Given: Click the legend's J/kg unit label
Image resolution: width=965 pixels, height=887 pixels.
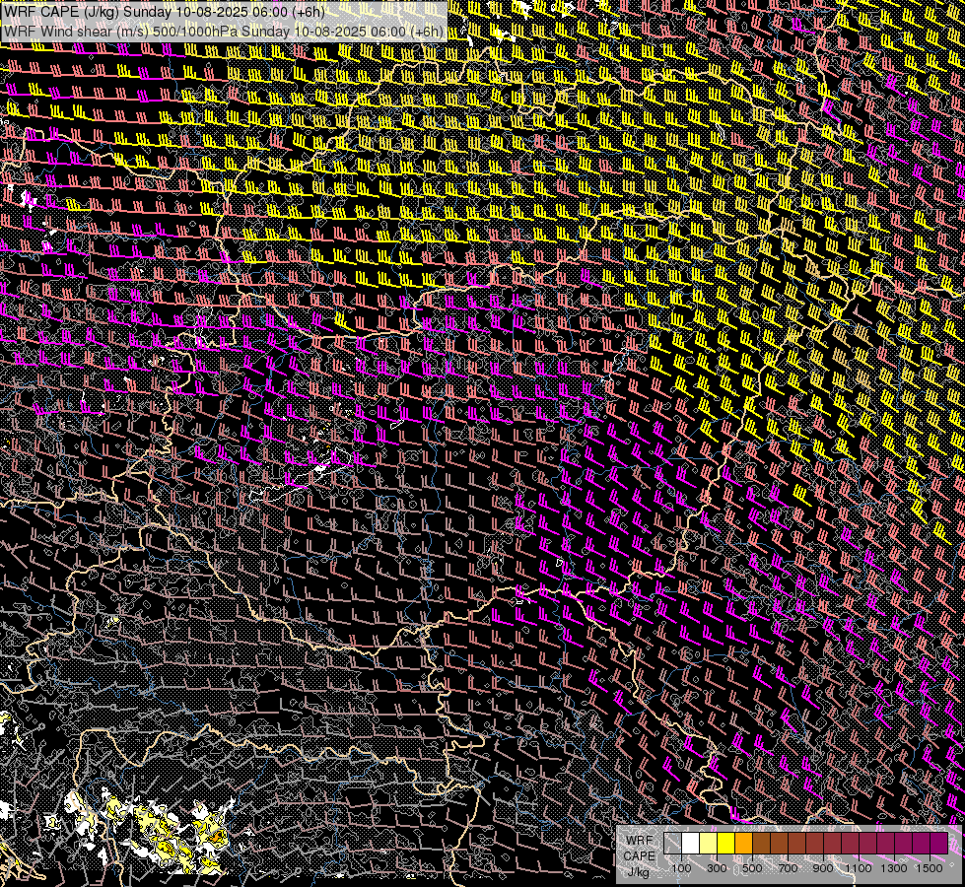Looking at the screenshot, I should click(x=639, y=872).
